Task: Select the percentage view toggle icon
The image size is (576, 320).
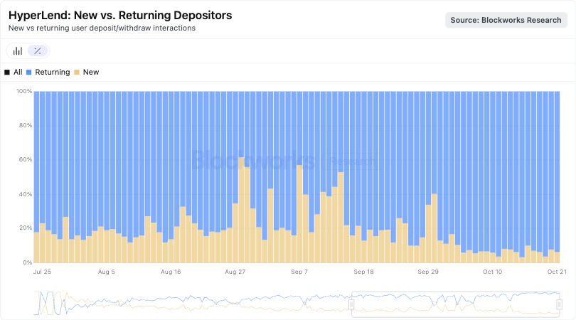Action: click(x=38, y=51)
